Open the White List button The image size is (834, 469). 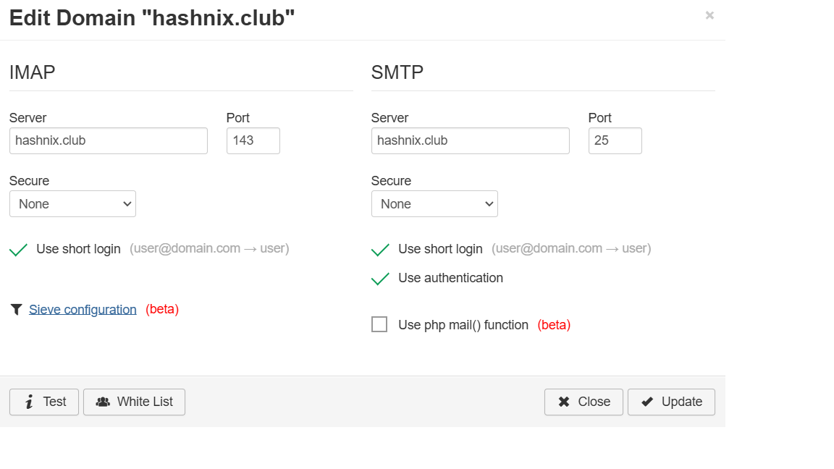135,402
